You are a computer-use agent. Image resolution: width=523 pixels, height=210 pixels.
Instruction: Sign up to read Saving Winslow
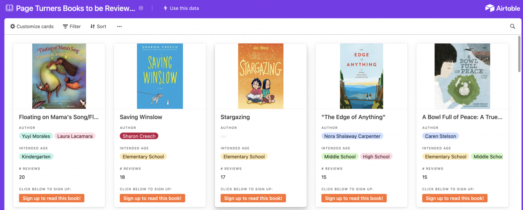coord(152,198)
